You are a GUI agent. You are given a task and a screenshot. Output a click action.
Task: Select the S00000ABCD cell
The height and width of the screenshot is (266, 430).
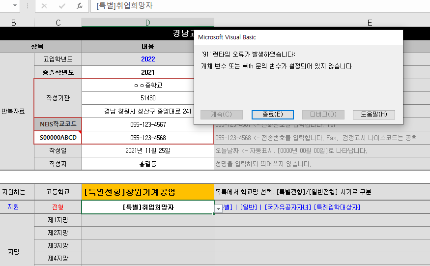pos(58,138)
